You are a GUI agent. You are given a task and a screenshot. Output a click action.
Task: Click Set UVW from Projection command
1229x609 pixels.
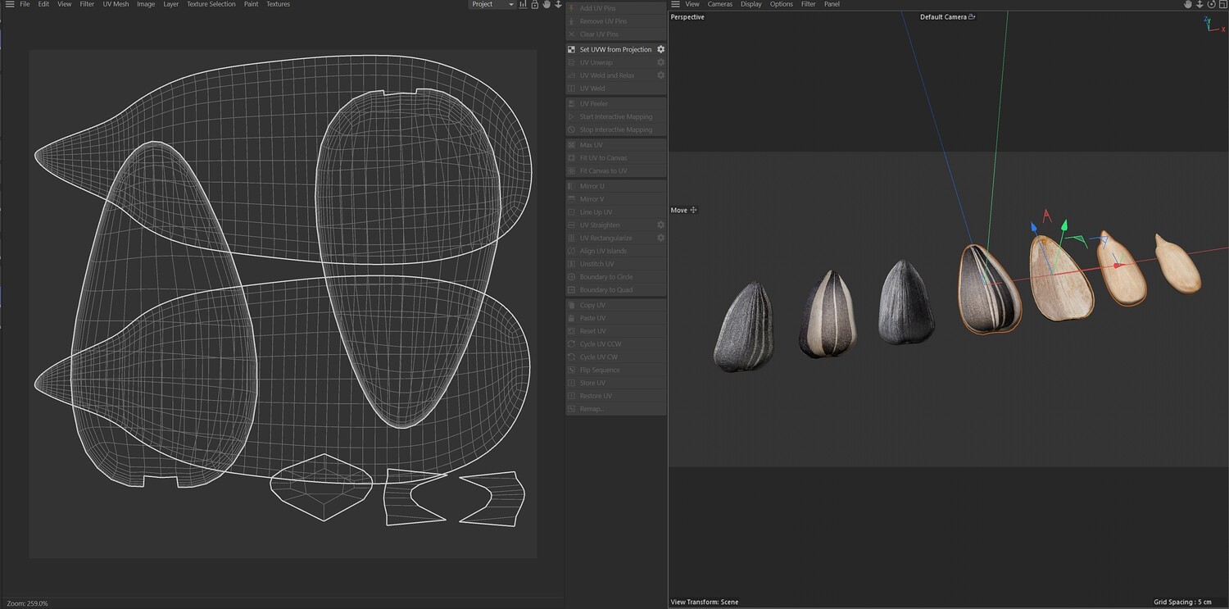coord(615,49)
